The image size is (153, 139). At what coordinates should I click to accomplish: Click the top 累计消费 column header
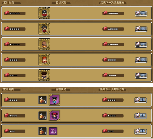[9, 3]
